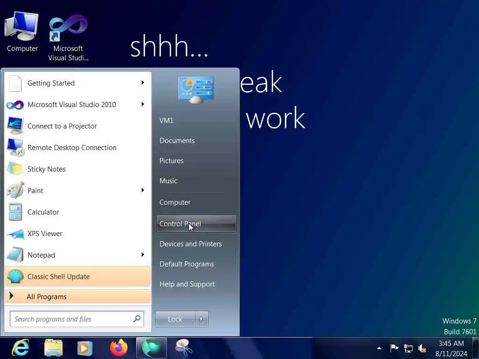The width and height of the screenshot is (479, 359).
Task: Click the Paint palette icon
Action: click(15, 190)
